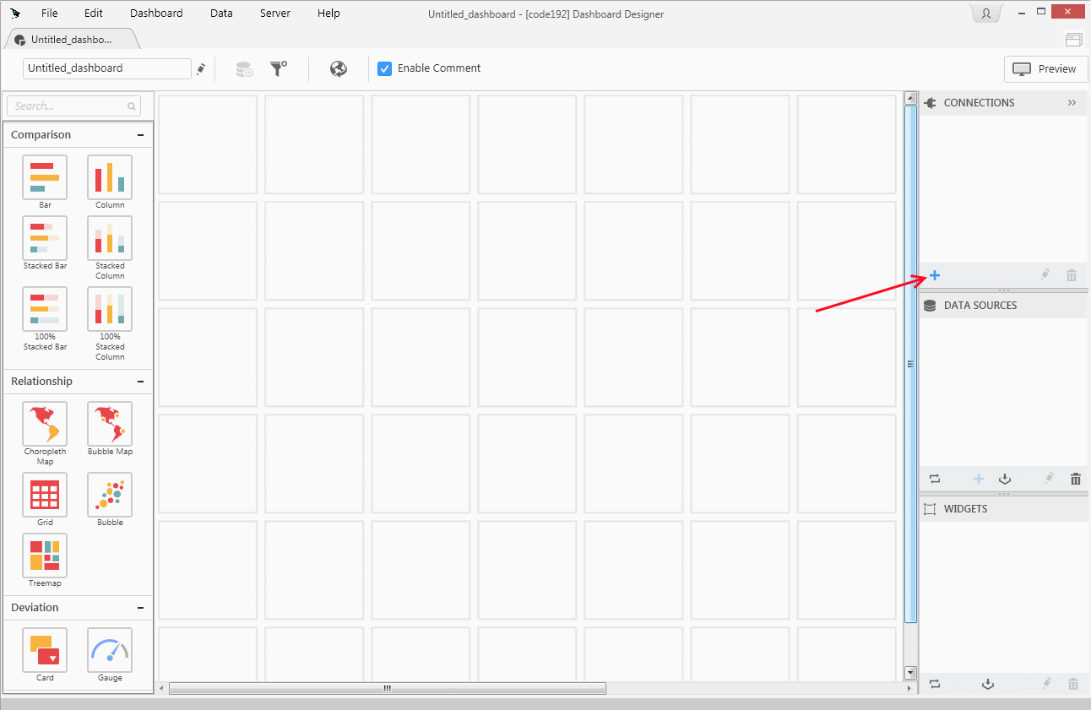Select the Stacked Bar widget
This screenshot has width=1091, height=710.
45,238
